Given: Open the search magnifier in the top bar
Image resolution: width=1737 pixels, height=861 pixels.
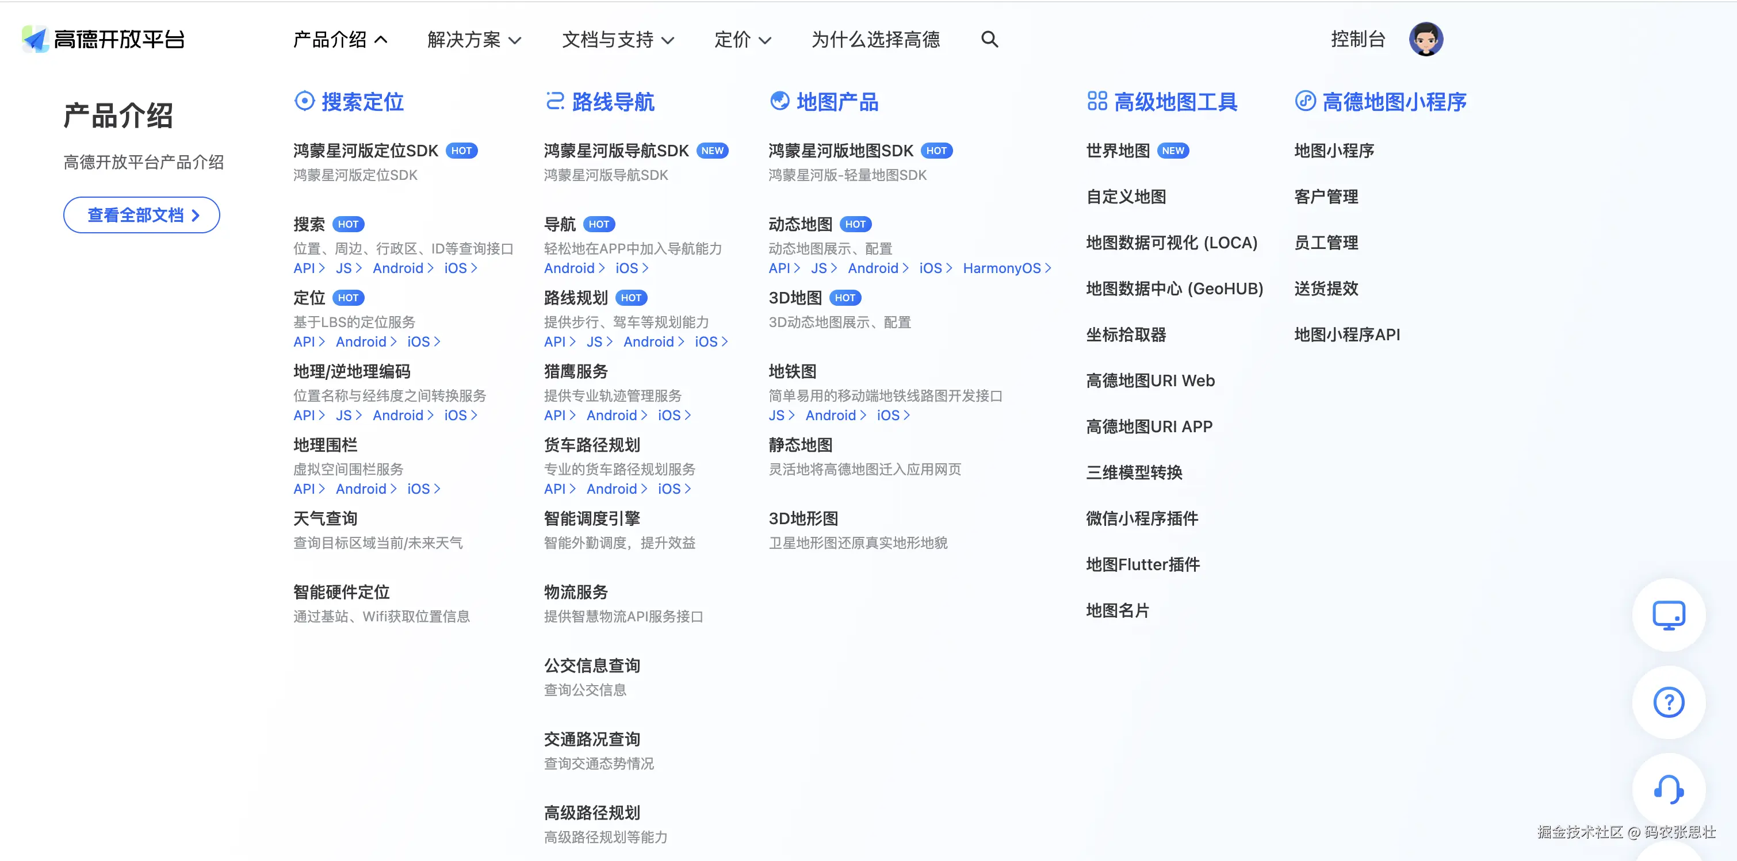Looking at the screenshot, I should click(x=989, y=39).
